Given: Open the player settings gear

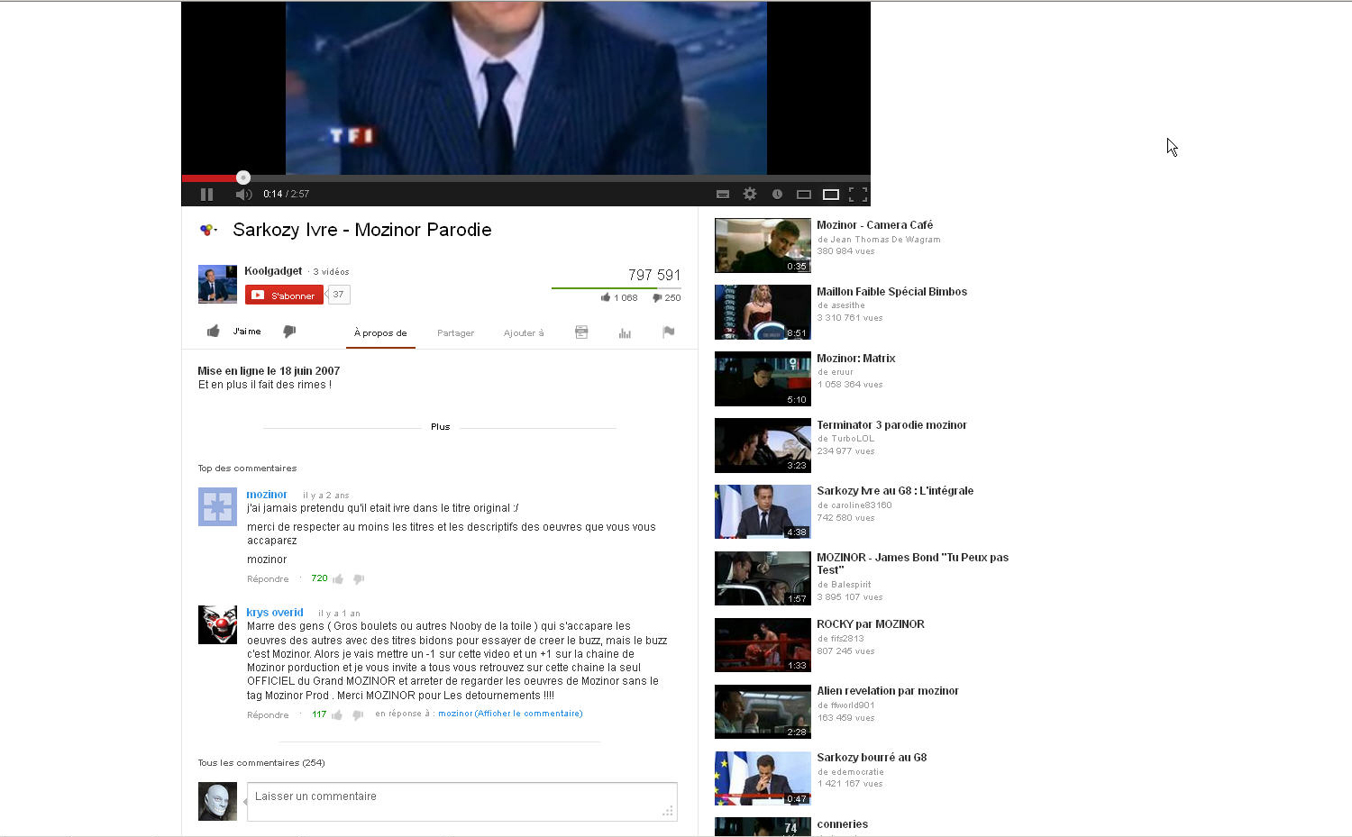Looking at the screenshot, I should pyautogui.click(x=749, y=194).
